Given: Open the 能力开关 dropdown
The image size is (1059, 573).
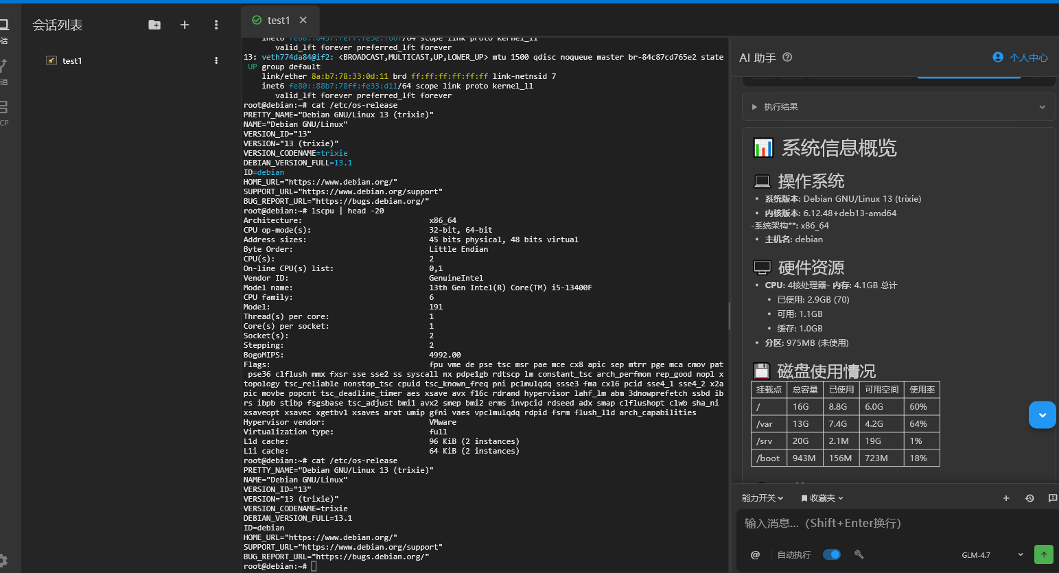Looking at the screenshot, I should pyautogui.click(x=762, y=498).
